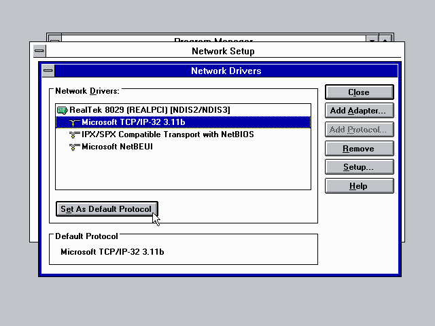Viewport: 435px width, 326px height.
Task: Open Setup for the selected driver
Action: 360,167
